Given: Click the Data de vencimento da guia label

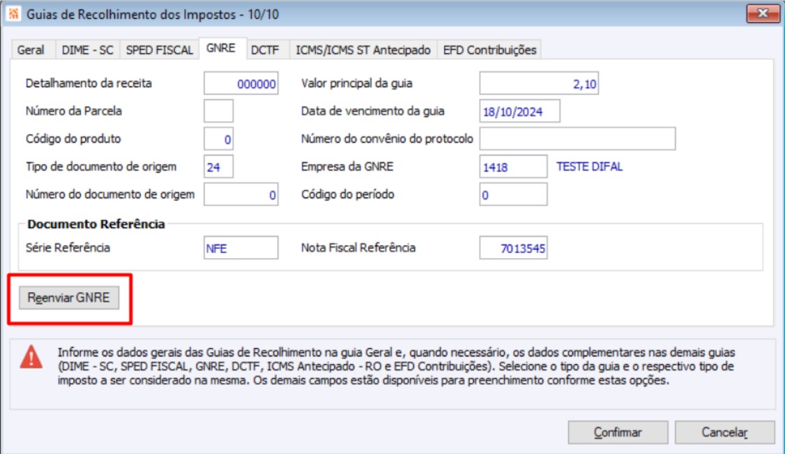Looking at the screenshot, I should (x=372, y=111).
